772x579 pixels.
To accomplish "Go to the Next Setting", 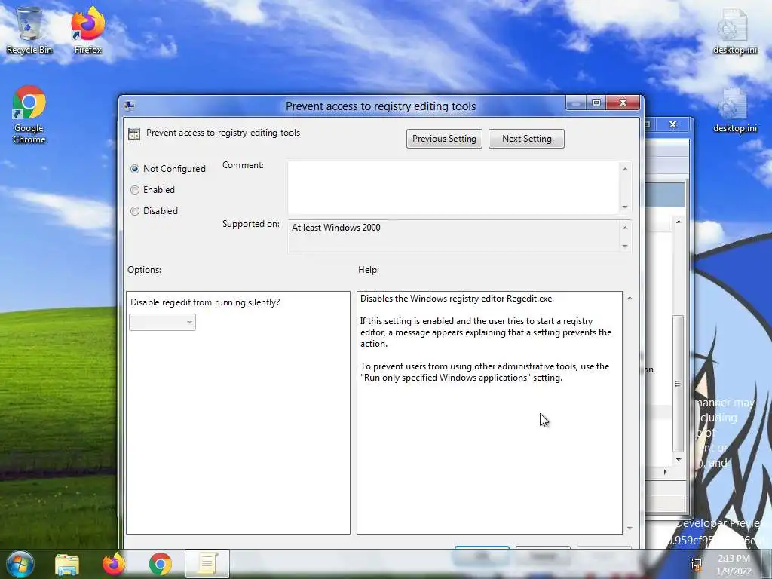I will [526, 139].
